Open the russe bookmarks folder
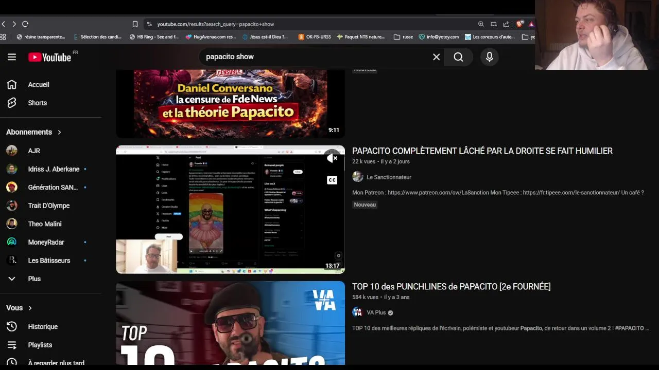The height and width of the screenshot is (370, 659). click(x=403, y=37)
